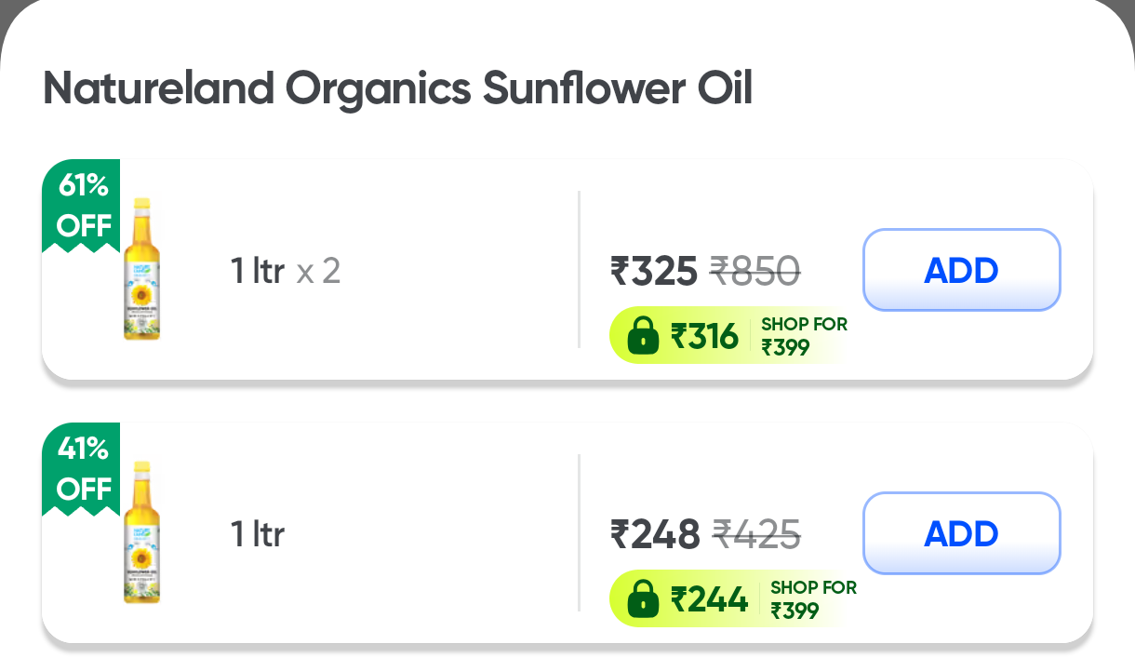Add the single 1 ltr bottle
Image resolution: width=1135 pixels, height=658 pixels.
pyautogui.click(x=961, y=533)
